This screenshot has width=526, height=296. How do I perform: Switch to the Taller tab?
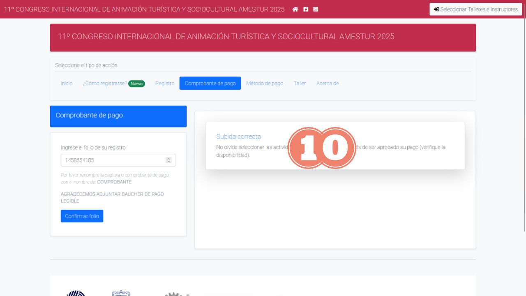pos(300,83)
